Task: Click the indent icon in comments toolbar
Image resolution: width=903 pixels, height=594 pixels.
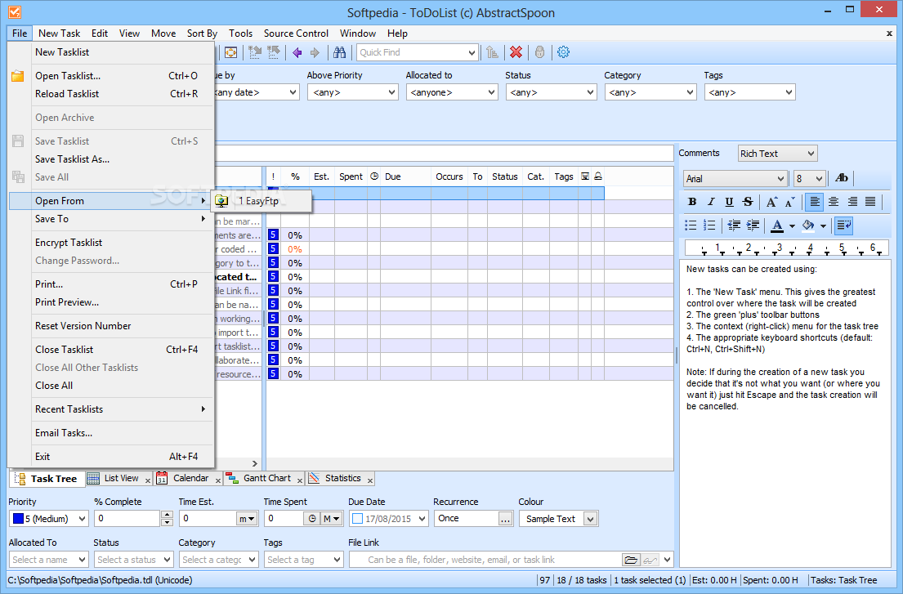Action: tap(752, 225)
